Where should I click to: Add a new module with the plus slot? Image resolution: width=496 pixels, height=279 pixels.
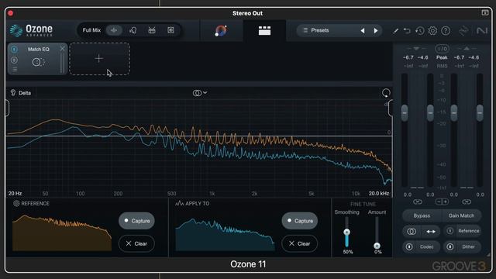point(99,59)
